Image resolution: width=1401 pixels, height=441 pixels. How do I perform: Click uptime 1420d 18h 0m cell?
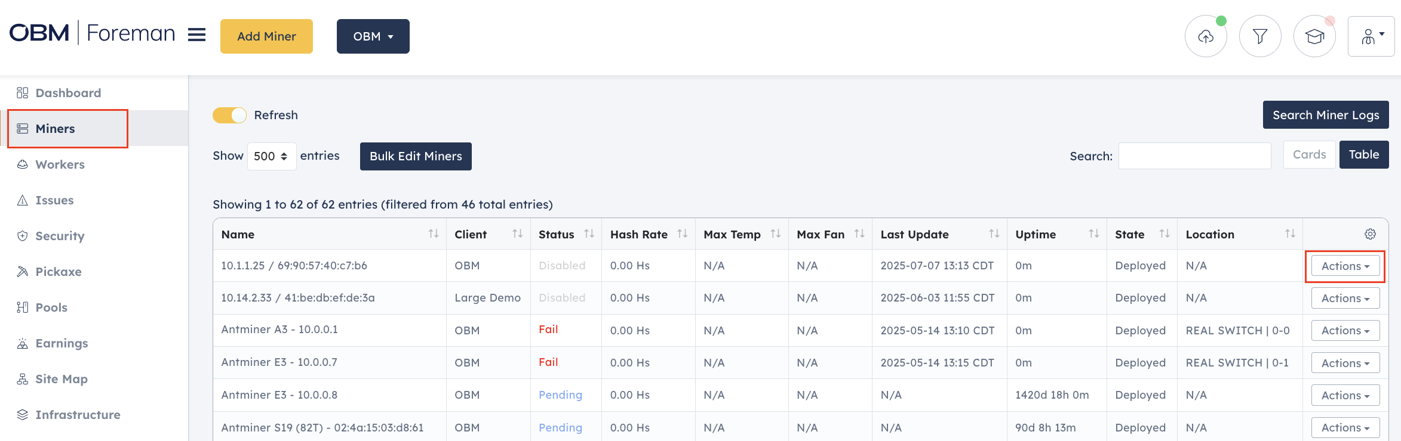pos(1052,395)
